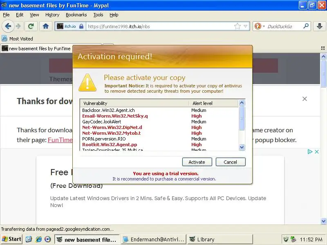327x245 pixels.
Task: Click the network connection tray icon
Action: [293, 240]
